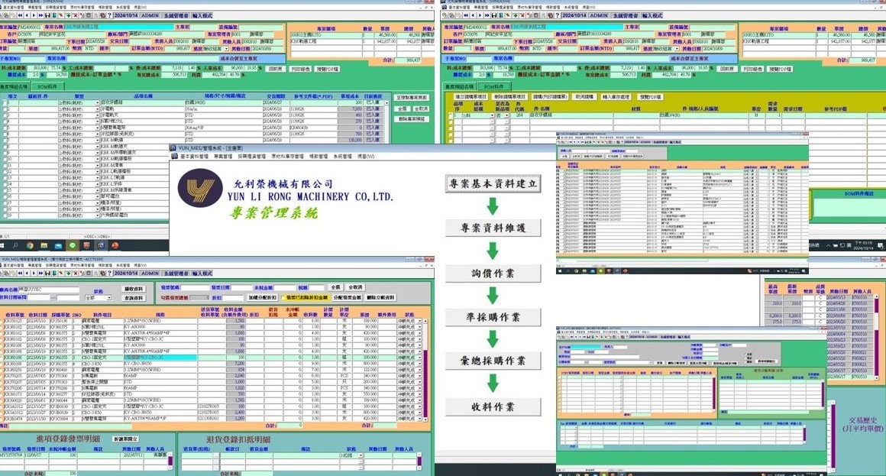
Task: Click the green add icon in top-left project toolbar
Action: pyautogui.click(x=68, y=16)
